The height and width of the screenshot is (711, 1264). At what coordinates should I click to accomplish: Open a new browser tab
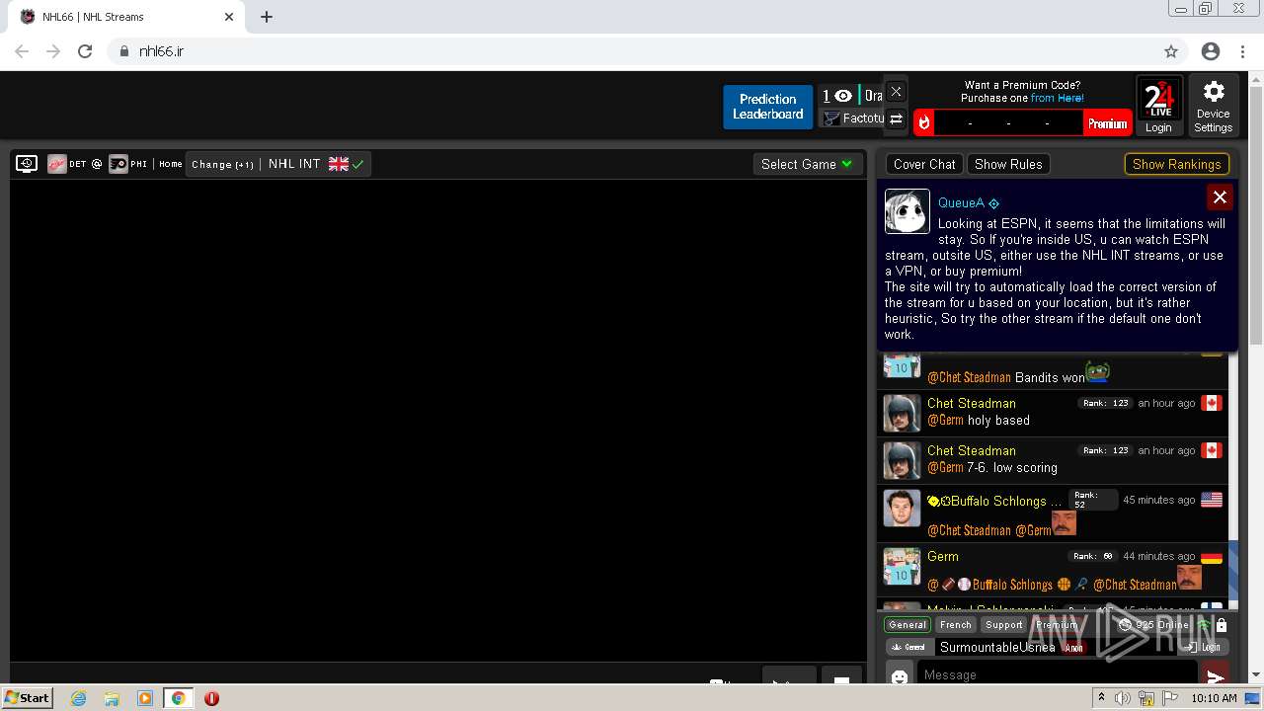[267, 17]
